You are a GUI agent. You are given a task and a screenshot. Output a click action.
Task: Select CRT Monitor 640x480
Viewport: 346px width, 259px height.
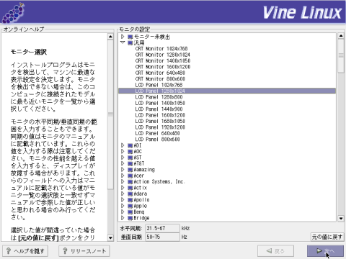tap(160, 73)
